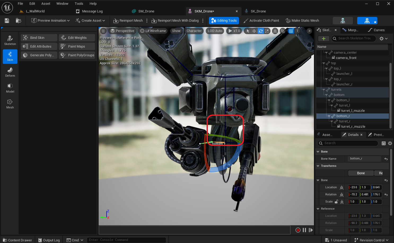Choose the Select mode arrow in viewport
Viewport: 394px width, 243px height.
pos(248,31)
